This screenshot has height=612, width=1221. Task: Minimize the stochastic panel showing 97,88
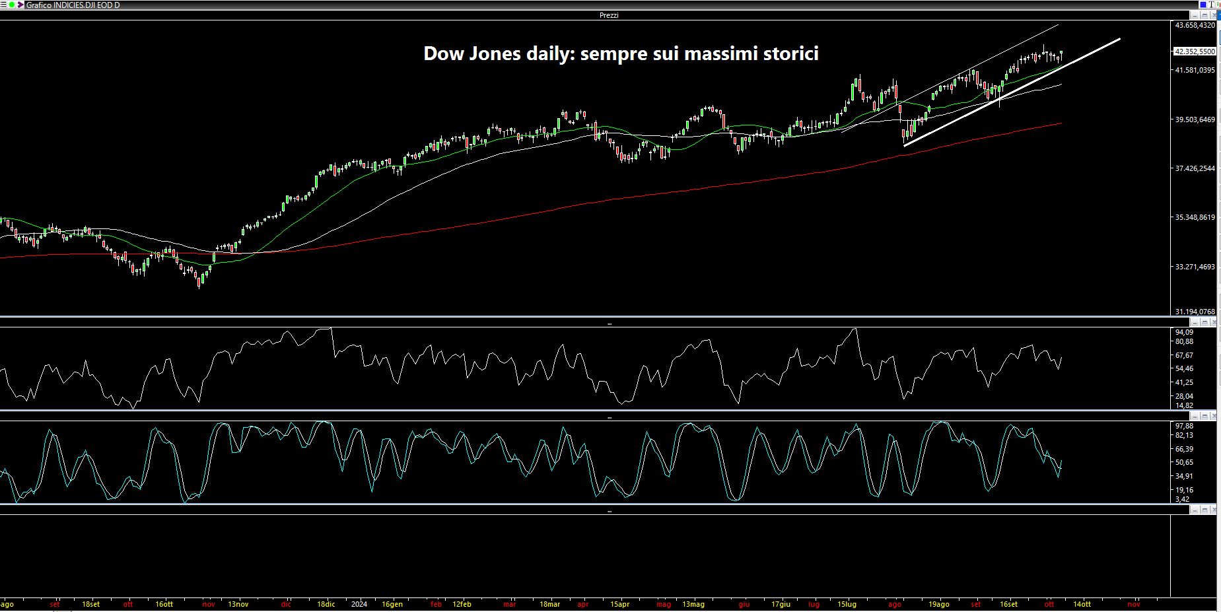point(1195,416)
